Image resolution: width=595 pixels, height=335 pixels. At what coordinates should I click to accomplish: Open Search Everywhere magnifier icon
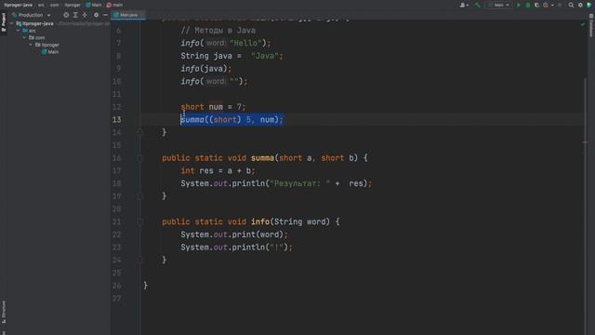tap(571, 5)
